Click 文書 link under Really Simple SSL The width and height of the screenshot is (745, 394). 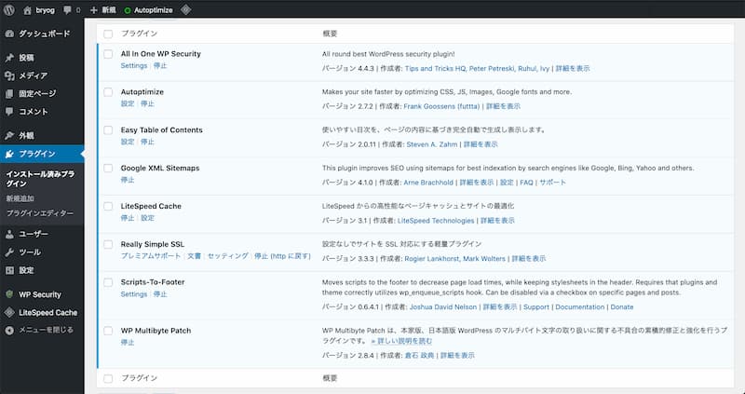(x=194, y=256)
